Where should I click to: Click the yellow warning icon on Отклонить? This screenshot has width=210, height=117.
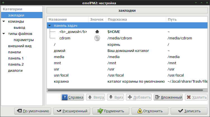pyautogui.click(x=140, y=111)
